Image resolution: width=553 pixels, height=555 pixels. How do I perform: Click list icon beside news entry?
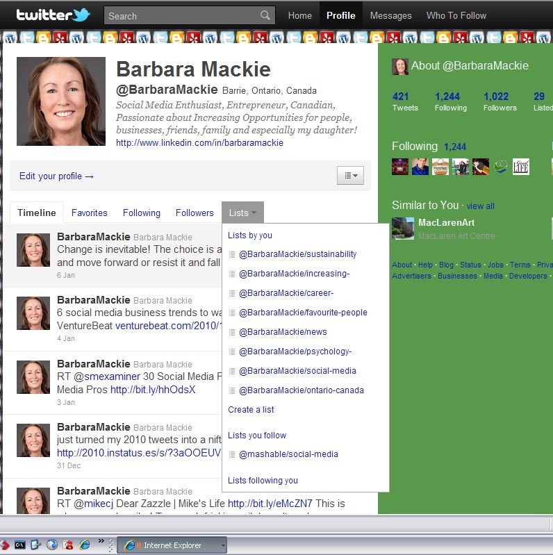click(x=232, y=332)
